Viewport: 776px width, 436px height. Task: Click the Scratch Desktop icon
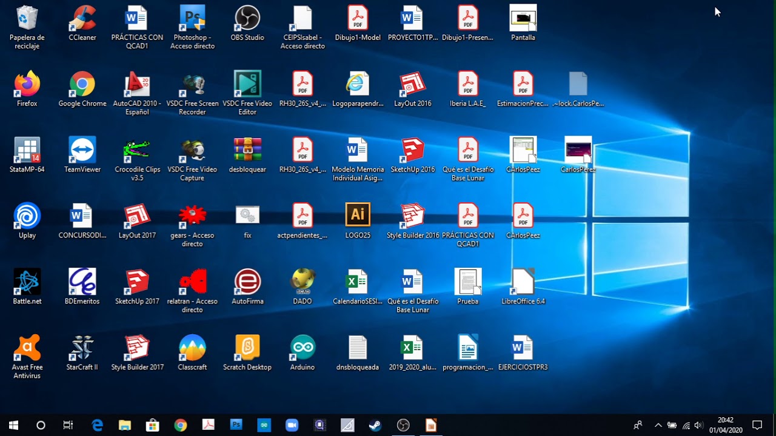247,348
